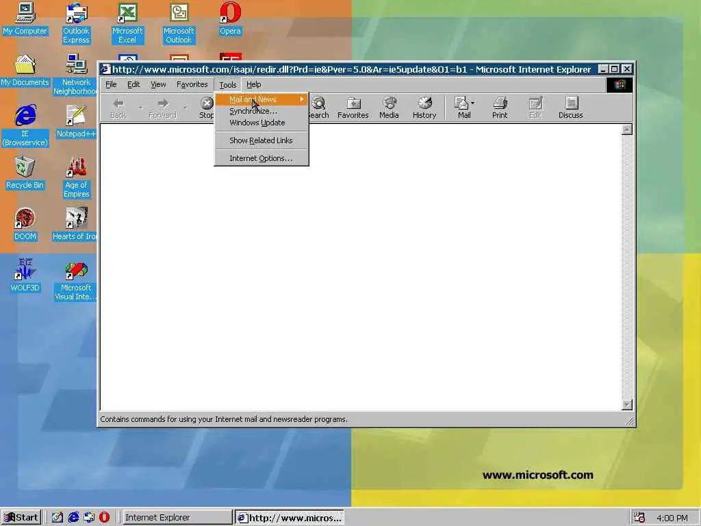Click the IE window resize grip

pyautogui.click(x=630, y=421)
